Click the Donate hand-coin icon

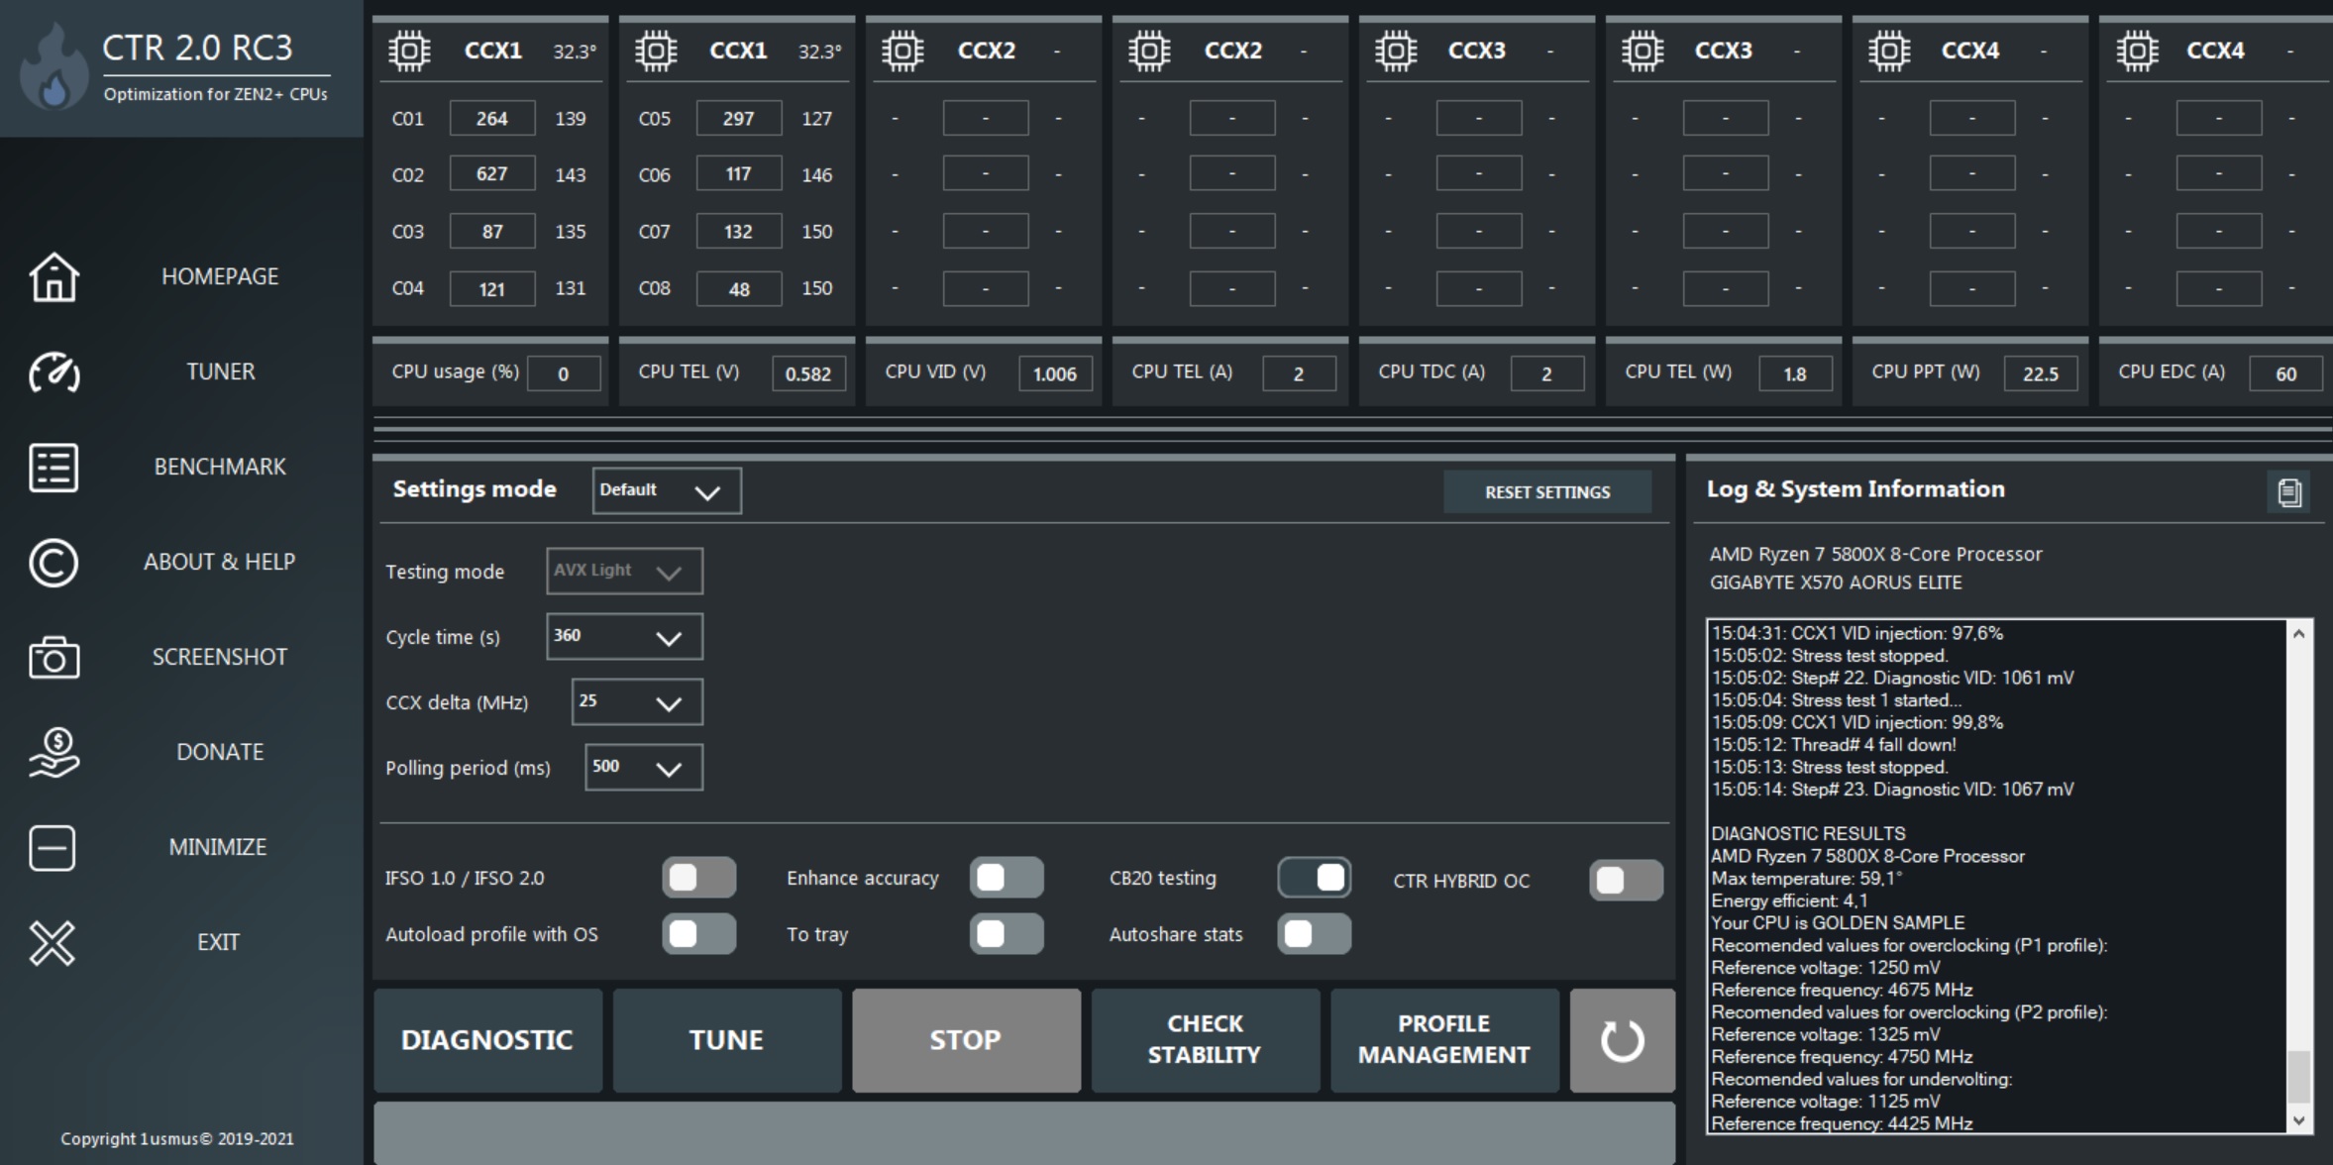[53, 752]
